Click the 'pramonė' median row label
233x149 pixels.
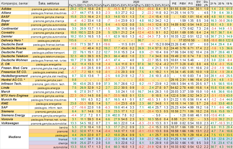coord(49,131)
